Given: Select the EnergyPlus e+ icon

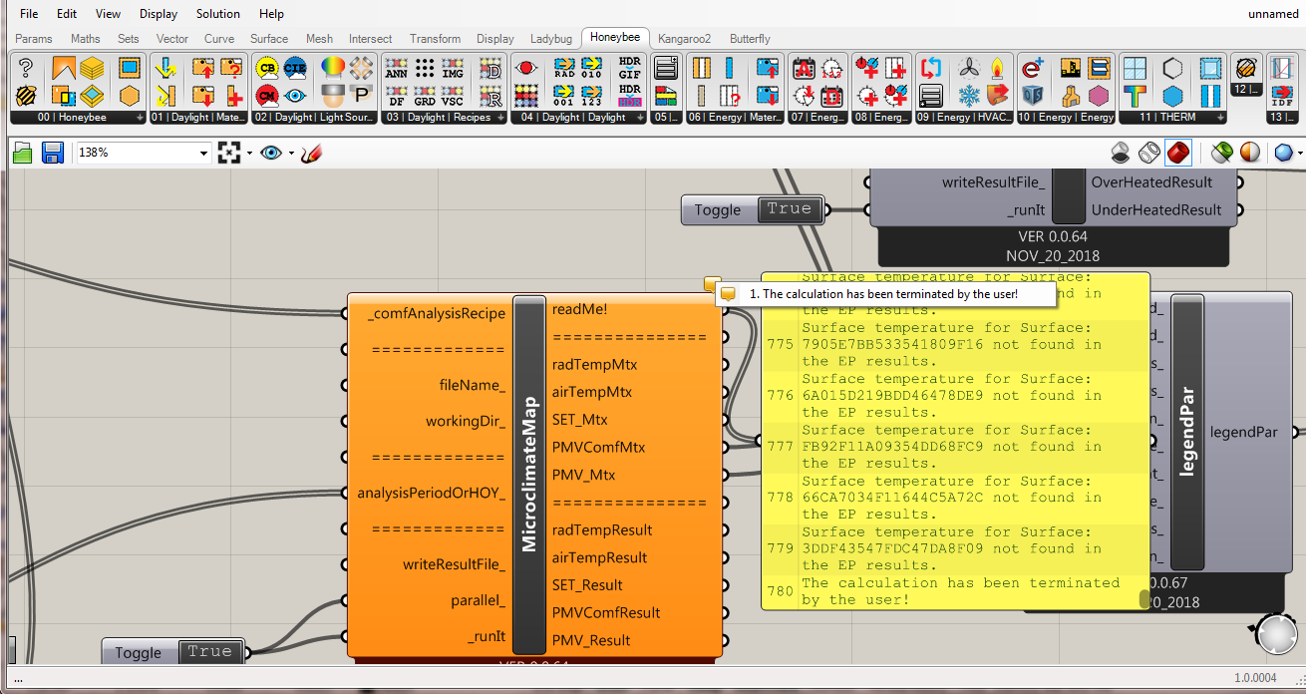Looking at the screenshot, I should pos(1033,68).
